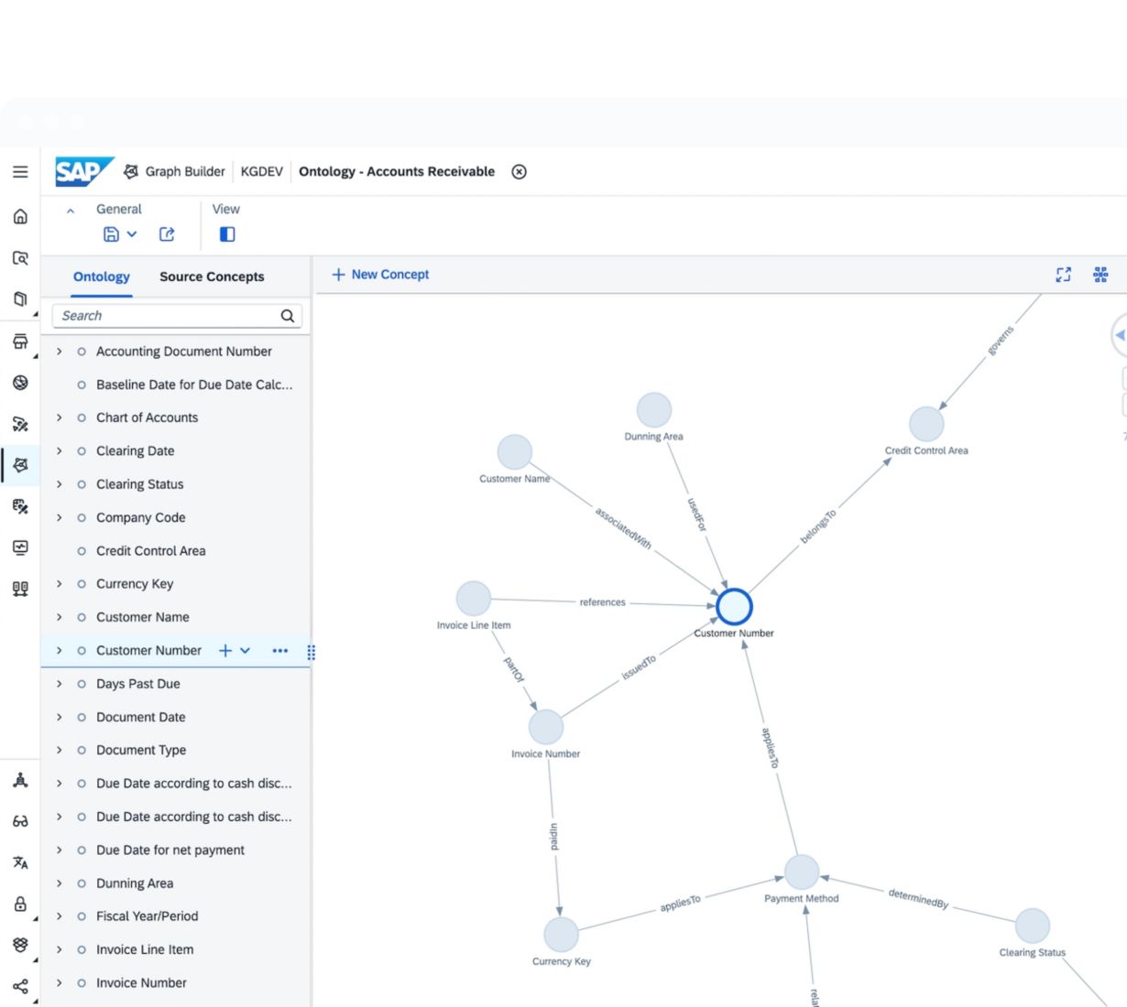Open the hamburger navigation menu
Screen dimensions: 1127x1007
tap(20, 172)
